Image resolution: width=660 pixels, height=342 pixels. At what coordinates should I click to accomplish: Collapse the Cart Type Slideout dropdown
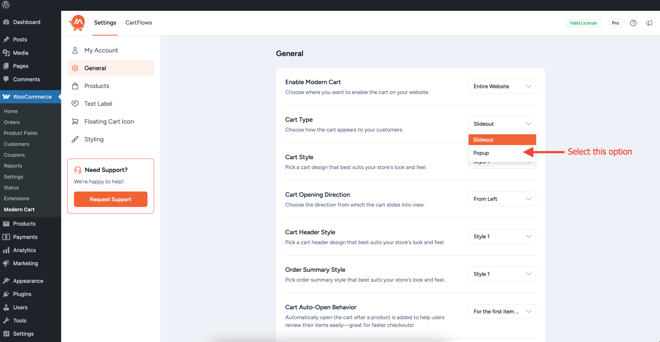[x=502, y=124]
